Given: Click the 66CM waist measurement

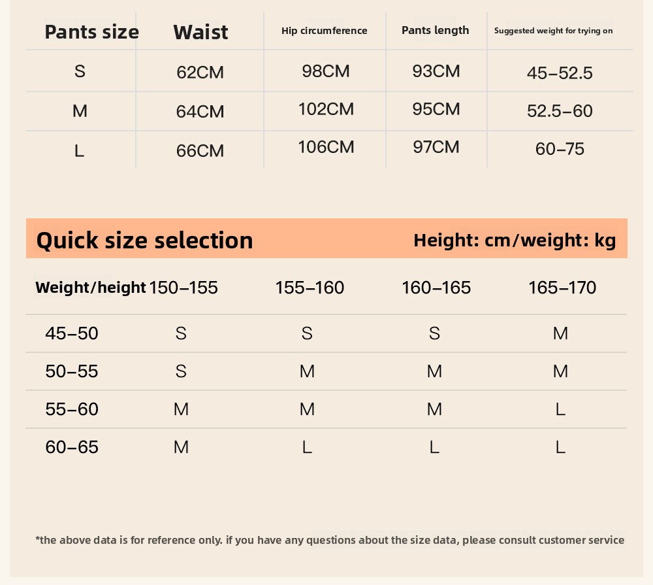Looking at the screenshot, I should 200,151.
